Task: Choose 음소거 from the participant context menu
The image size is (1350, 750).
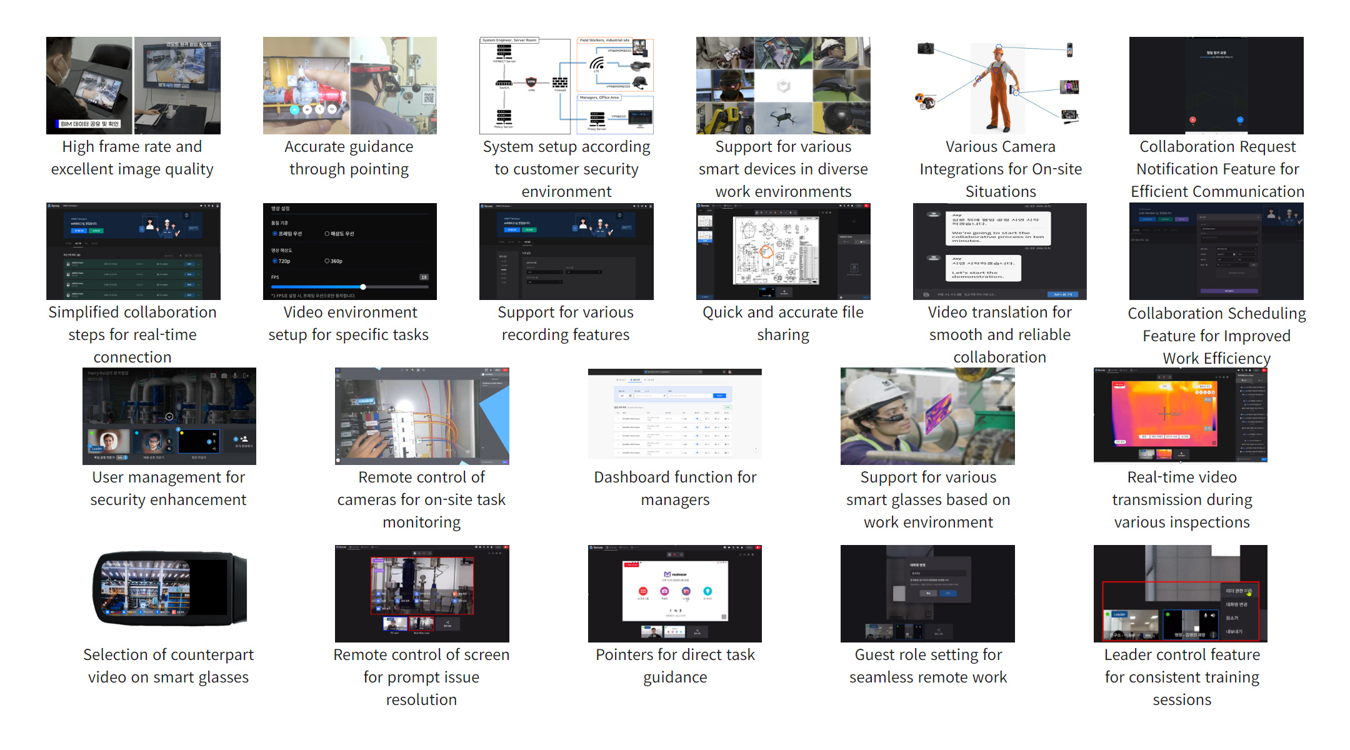Action: [1232, 619]
